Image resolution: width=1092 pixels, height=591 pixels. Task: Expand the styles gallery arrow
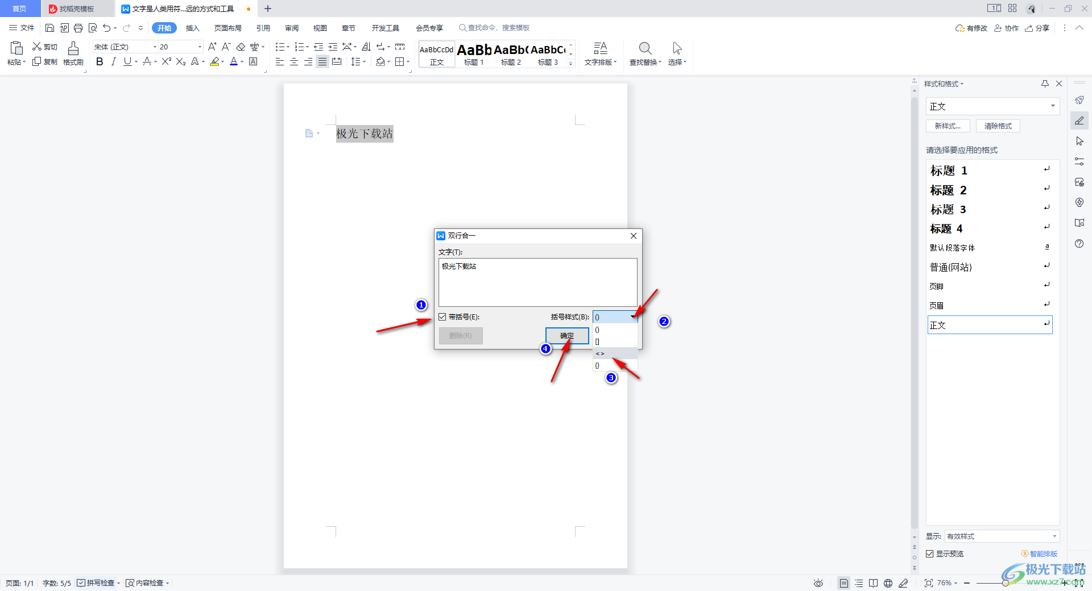570,63
